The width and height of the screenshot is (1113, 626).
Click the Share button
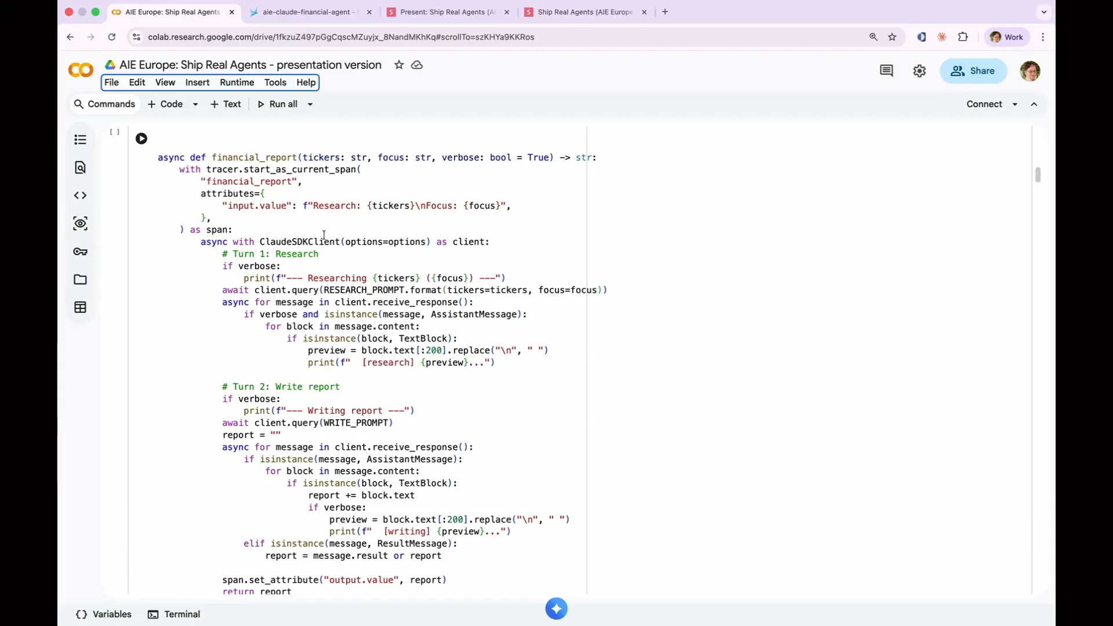973,71
